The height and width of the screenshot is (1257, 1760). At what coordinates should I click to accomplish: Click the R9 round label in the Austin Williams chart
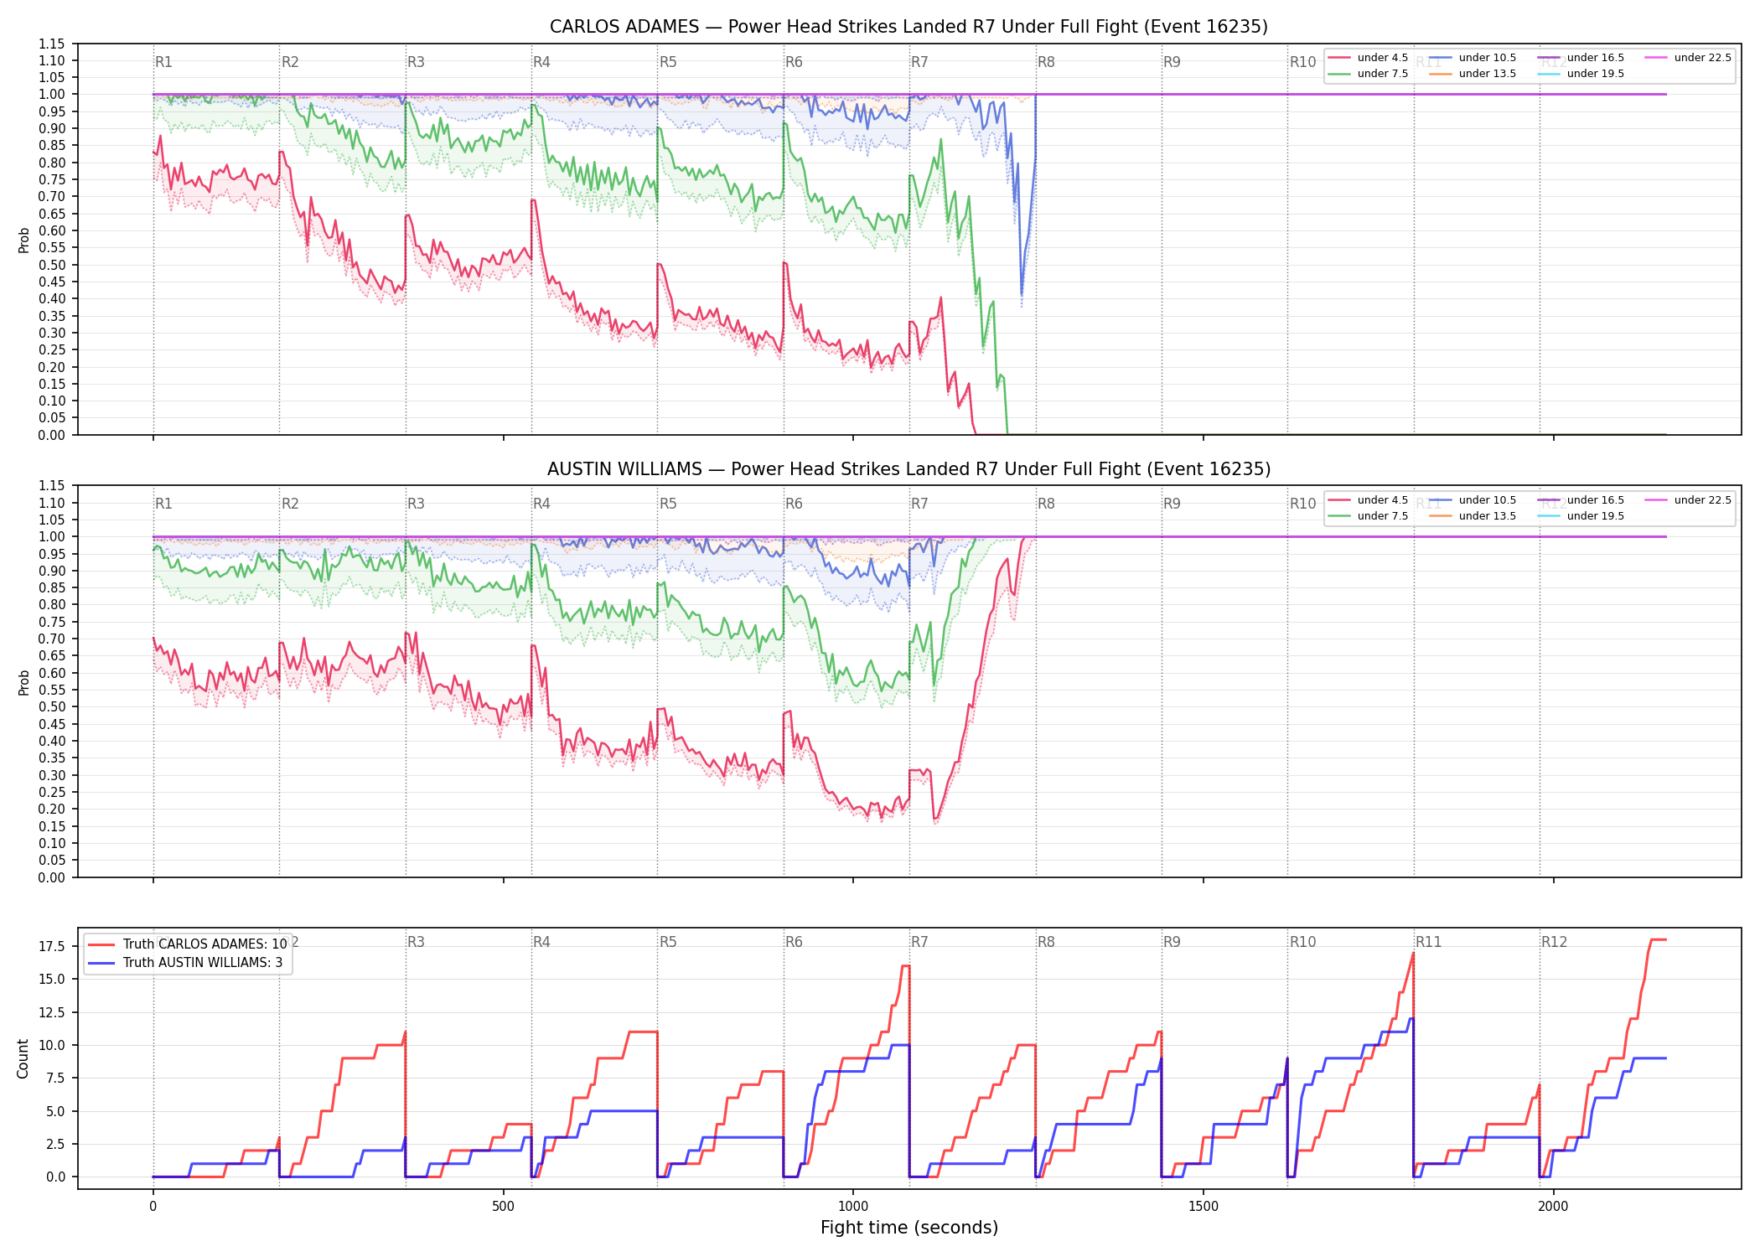pyautogui.click(x=1172, y=504)
